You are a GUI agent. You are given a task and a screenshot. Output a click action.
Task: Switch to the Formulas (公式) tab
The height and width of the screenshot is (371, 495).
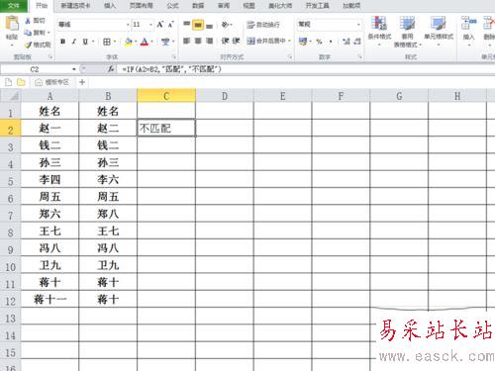point(172,6)
